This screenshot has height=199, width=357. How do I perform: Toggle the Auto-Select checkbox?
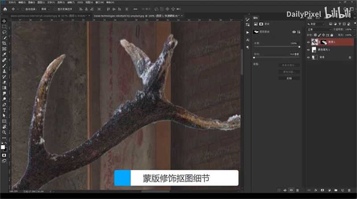(x=22, y=8)
